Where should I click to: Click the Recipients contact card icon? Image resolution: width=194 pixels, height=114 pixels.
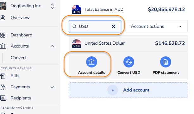click(3, 98)
